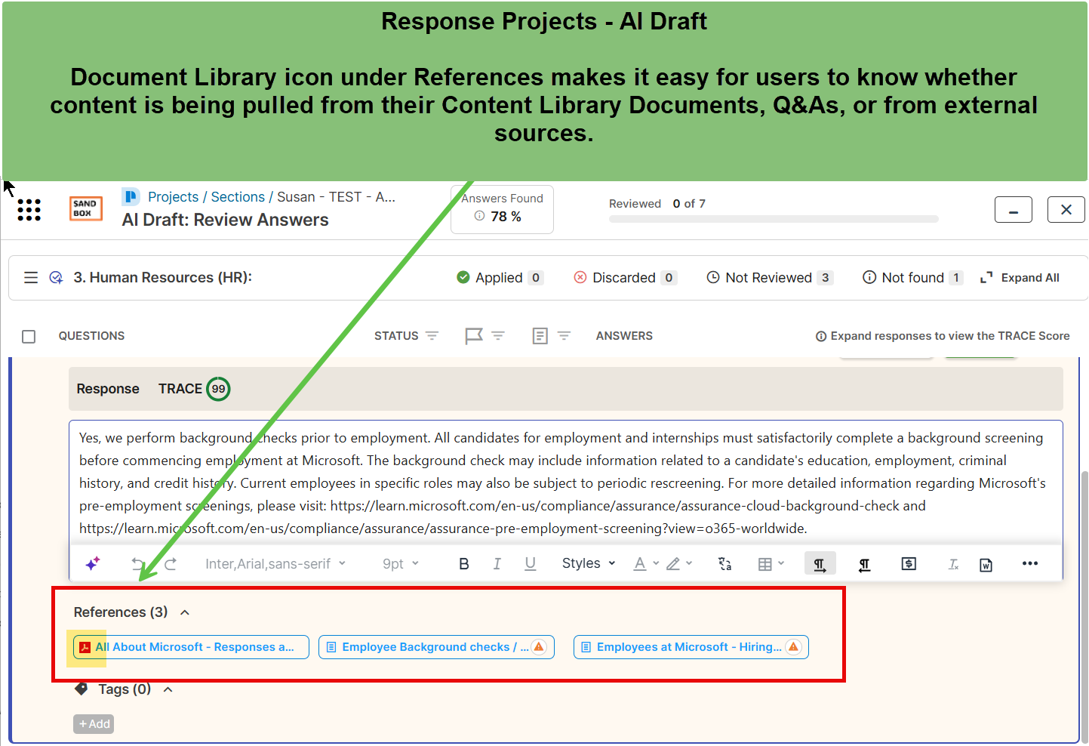Open the app launcher grid icon
The width and height of the screenshot is (1089, 746).
tap(29, 210)
